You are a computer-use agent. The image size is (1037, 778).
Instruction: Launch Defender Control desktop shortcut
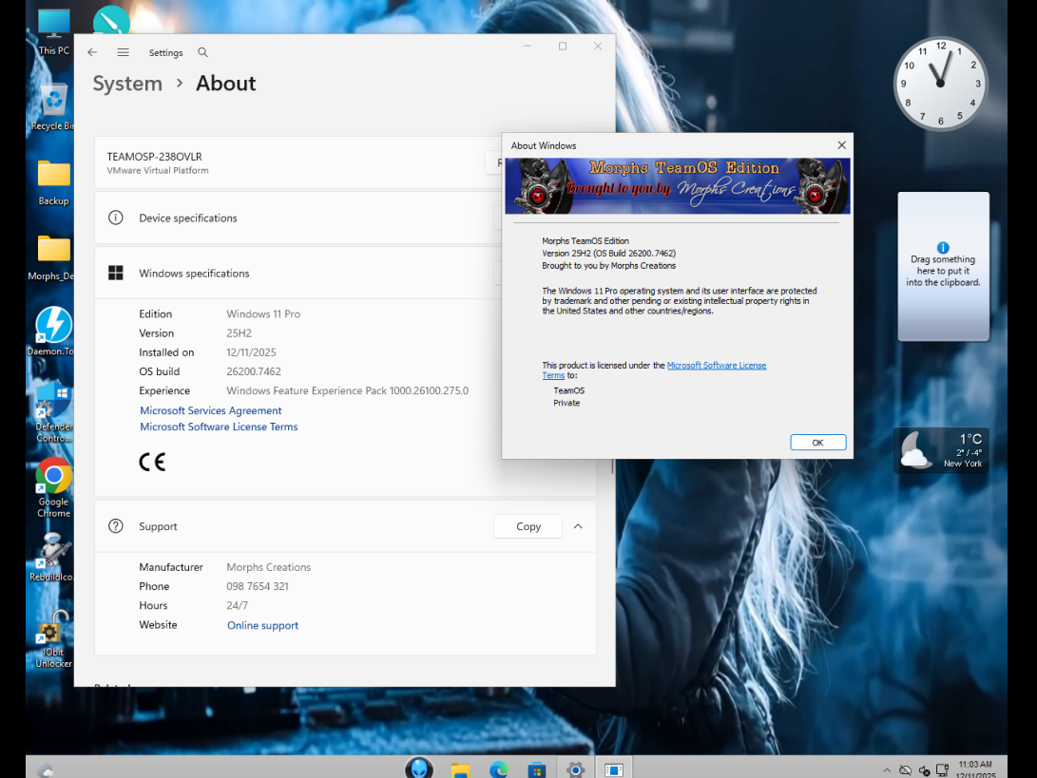pos(54,411)
